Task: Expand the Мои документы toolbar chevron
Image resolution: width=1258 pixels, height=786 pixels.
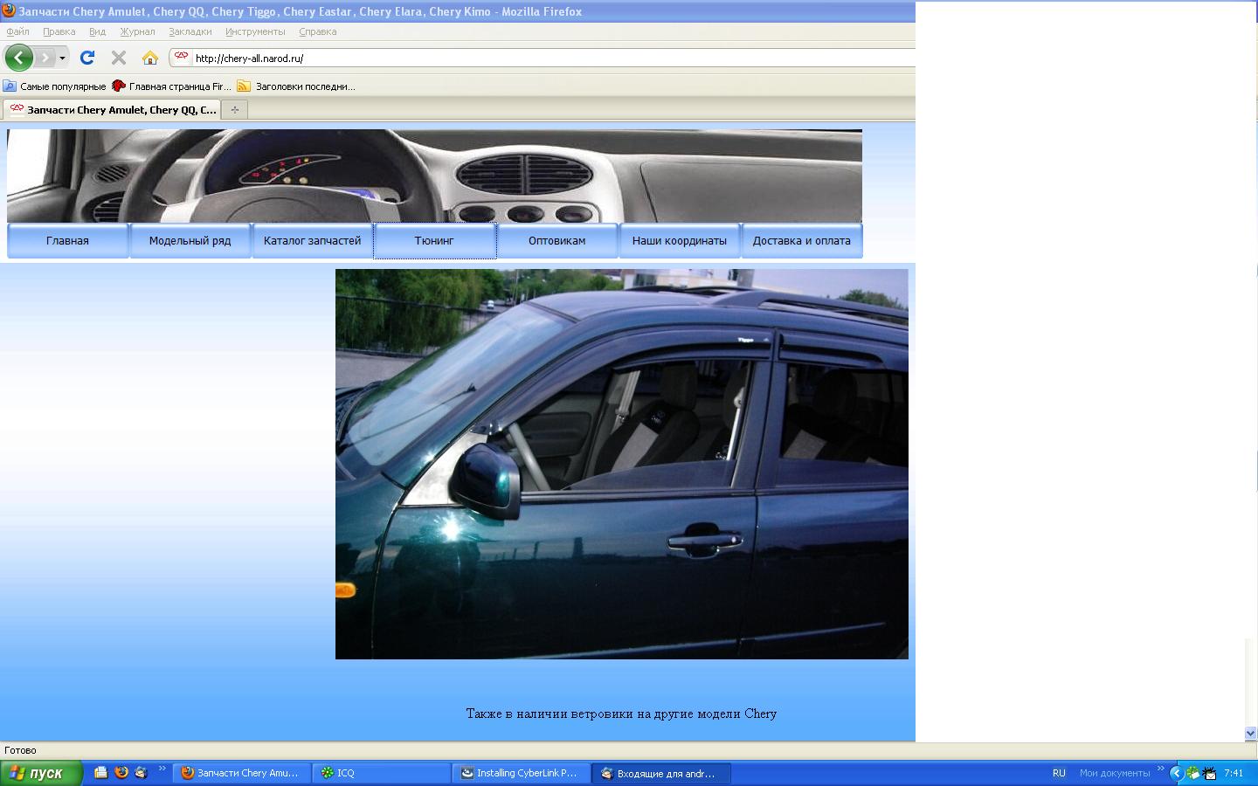Action: 1161,769
